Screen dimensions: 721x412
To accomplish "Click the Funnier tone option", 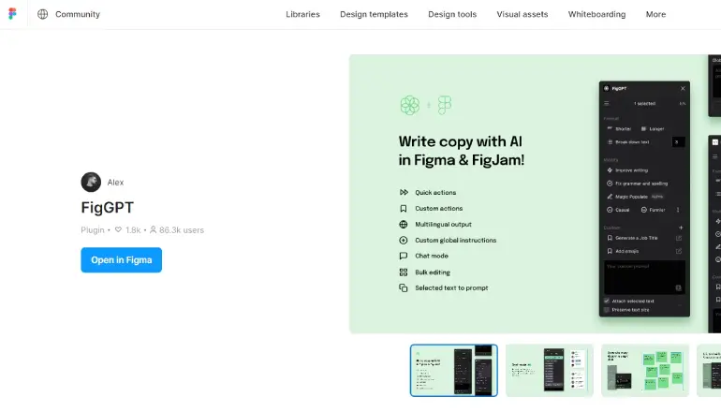I will click(x=653, y=210).
